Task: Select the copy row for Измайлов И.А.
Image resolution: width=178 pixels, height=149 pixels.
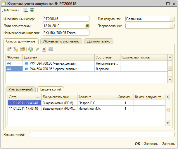Action: [x=87, y=109]
